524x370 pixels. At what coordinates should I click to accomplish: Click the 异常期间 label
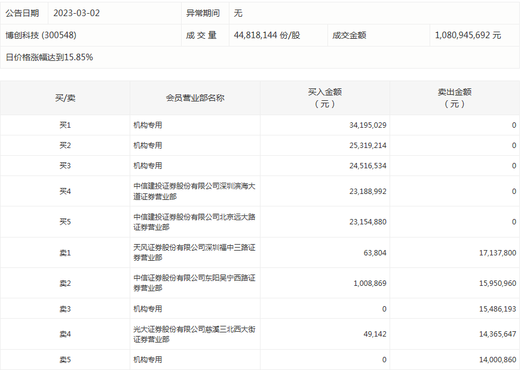coord(203,13)
